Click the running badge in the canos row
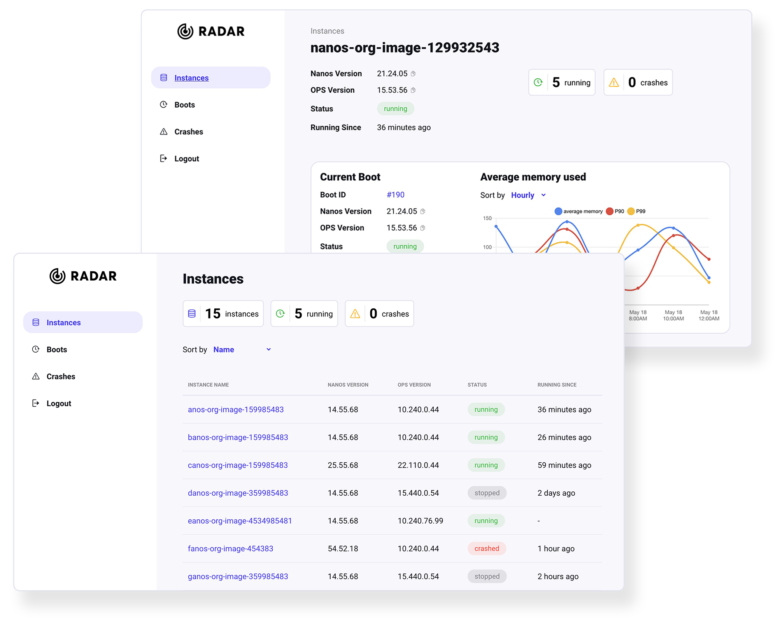Viewport: 778px width, 622px height. click(486, 465)
